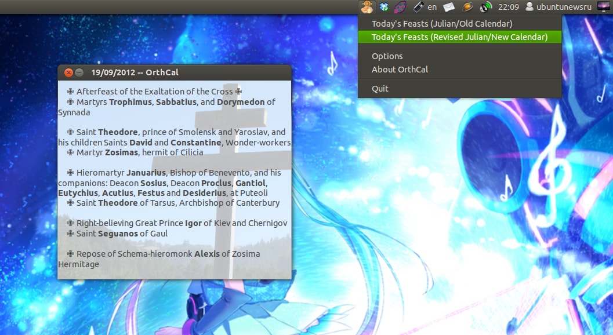The image size is (613, 335).
Task: Open the messaging envelope indicator
Action: tap(449, 6)
